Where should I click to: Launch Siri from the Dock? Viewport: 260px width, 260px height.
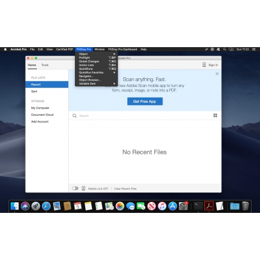(25, 206)
